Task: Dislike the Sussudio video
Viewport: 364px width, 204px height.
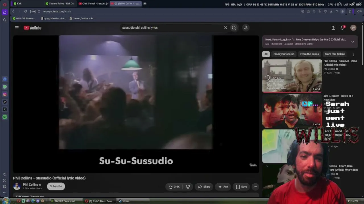Action: point(188,187)
